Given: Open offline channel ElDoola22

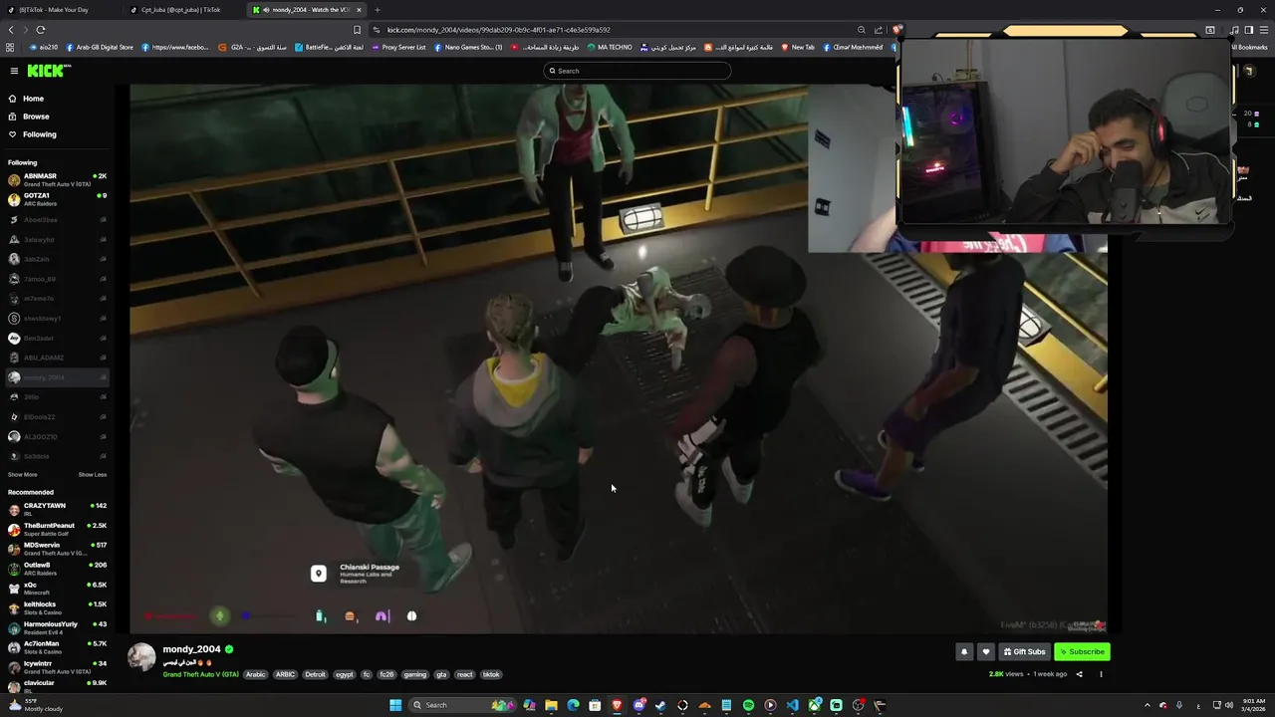Looking at the screenshot, I should tap(57, 416).
